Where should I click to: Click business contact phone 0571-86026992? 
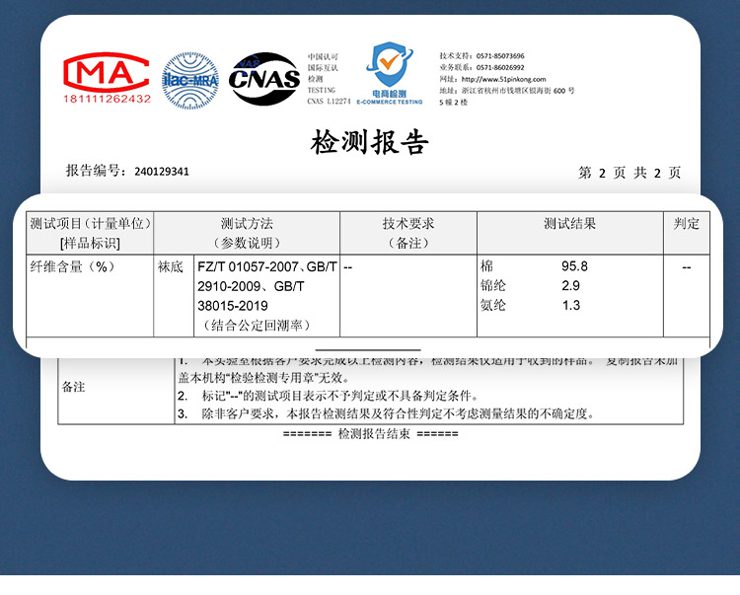500,67
